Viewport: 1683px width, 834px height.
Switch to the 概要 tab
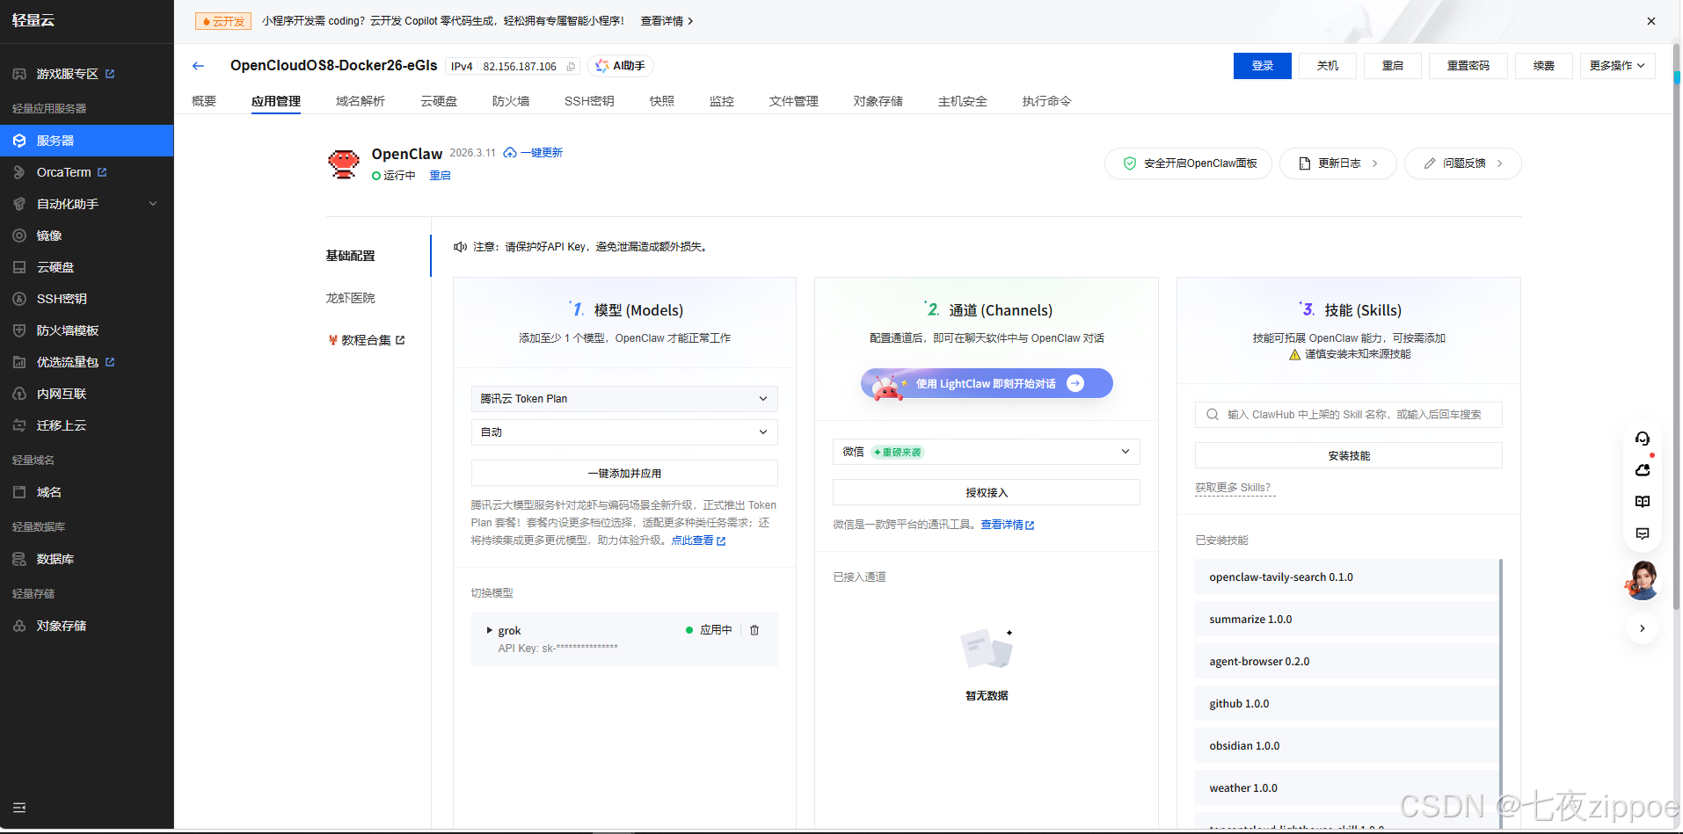click(x=204, y=101)
